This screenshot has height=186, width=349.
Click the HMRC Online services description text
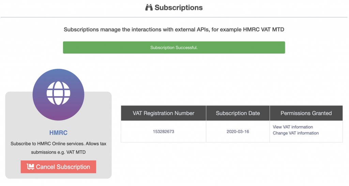58,148
